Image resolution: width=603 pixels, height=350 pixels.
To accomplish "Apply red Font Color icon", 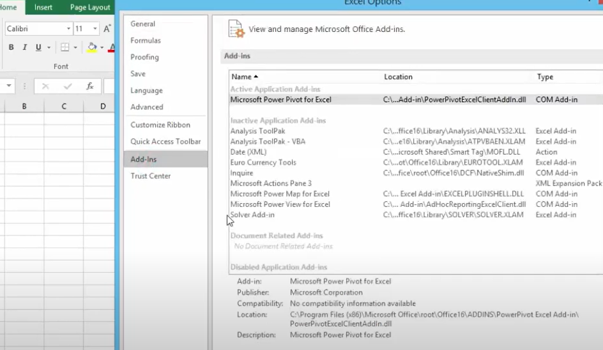I will pyautogui.click(x=112, y=47).
